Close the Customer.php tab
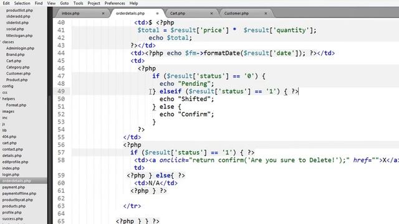The width and height of the screenshot is (399, 224). pyautogui.click(x=266, y=14)
